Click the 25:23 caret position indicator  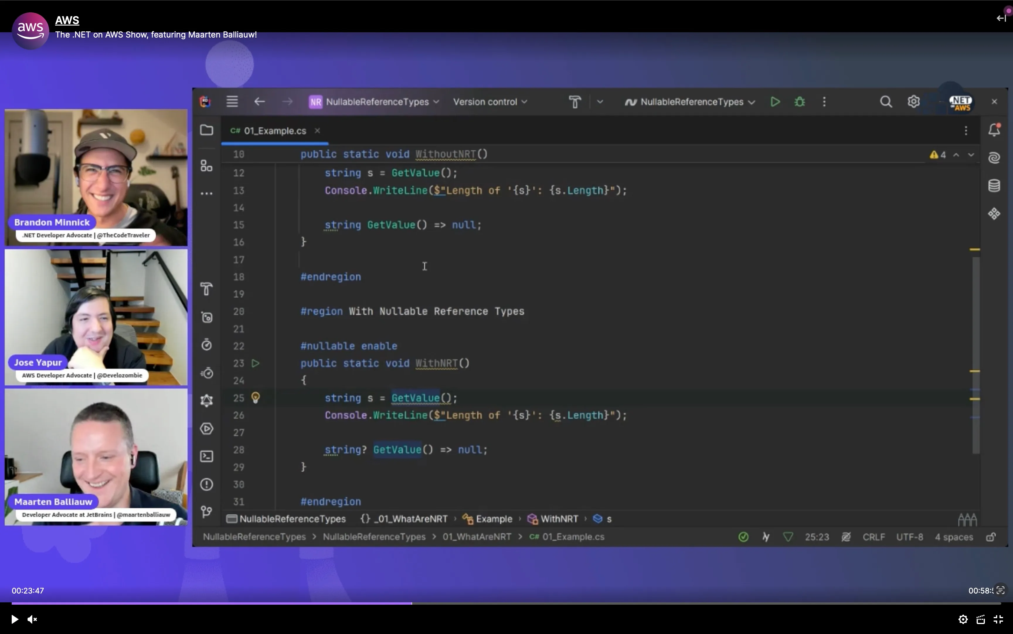tap(817, 537)
